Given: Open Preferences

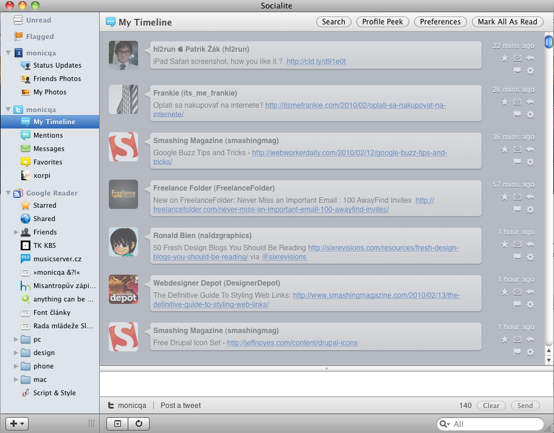Looking at the screenshot, I should [x=440, y=22].
